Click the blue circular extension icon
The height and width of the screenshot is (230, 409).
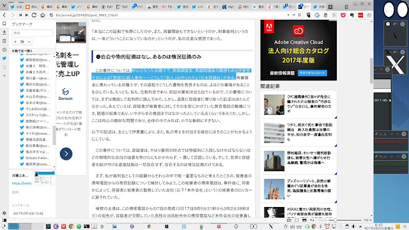[x=317, y=15]
